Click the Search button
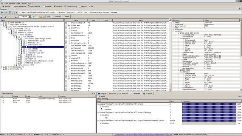 coord(56,17)
